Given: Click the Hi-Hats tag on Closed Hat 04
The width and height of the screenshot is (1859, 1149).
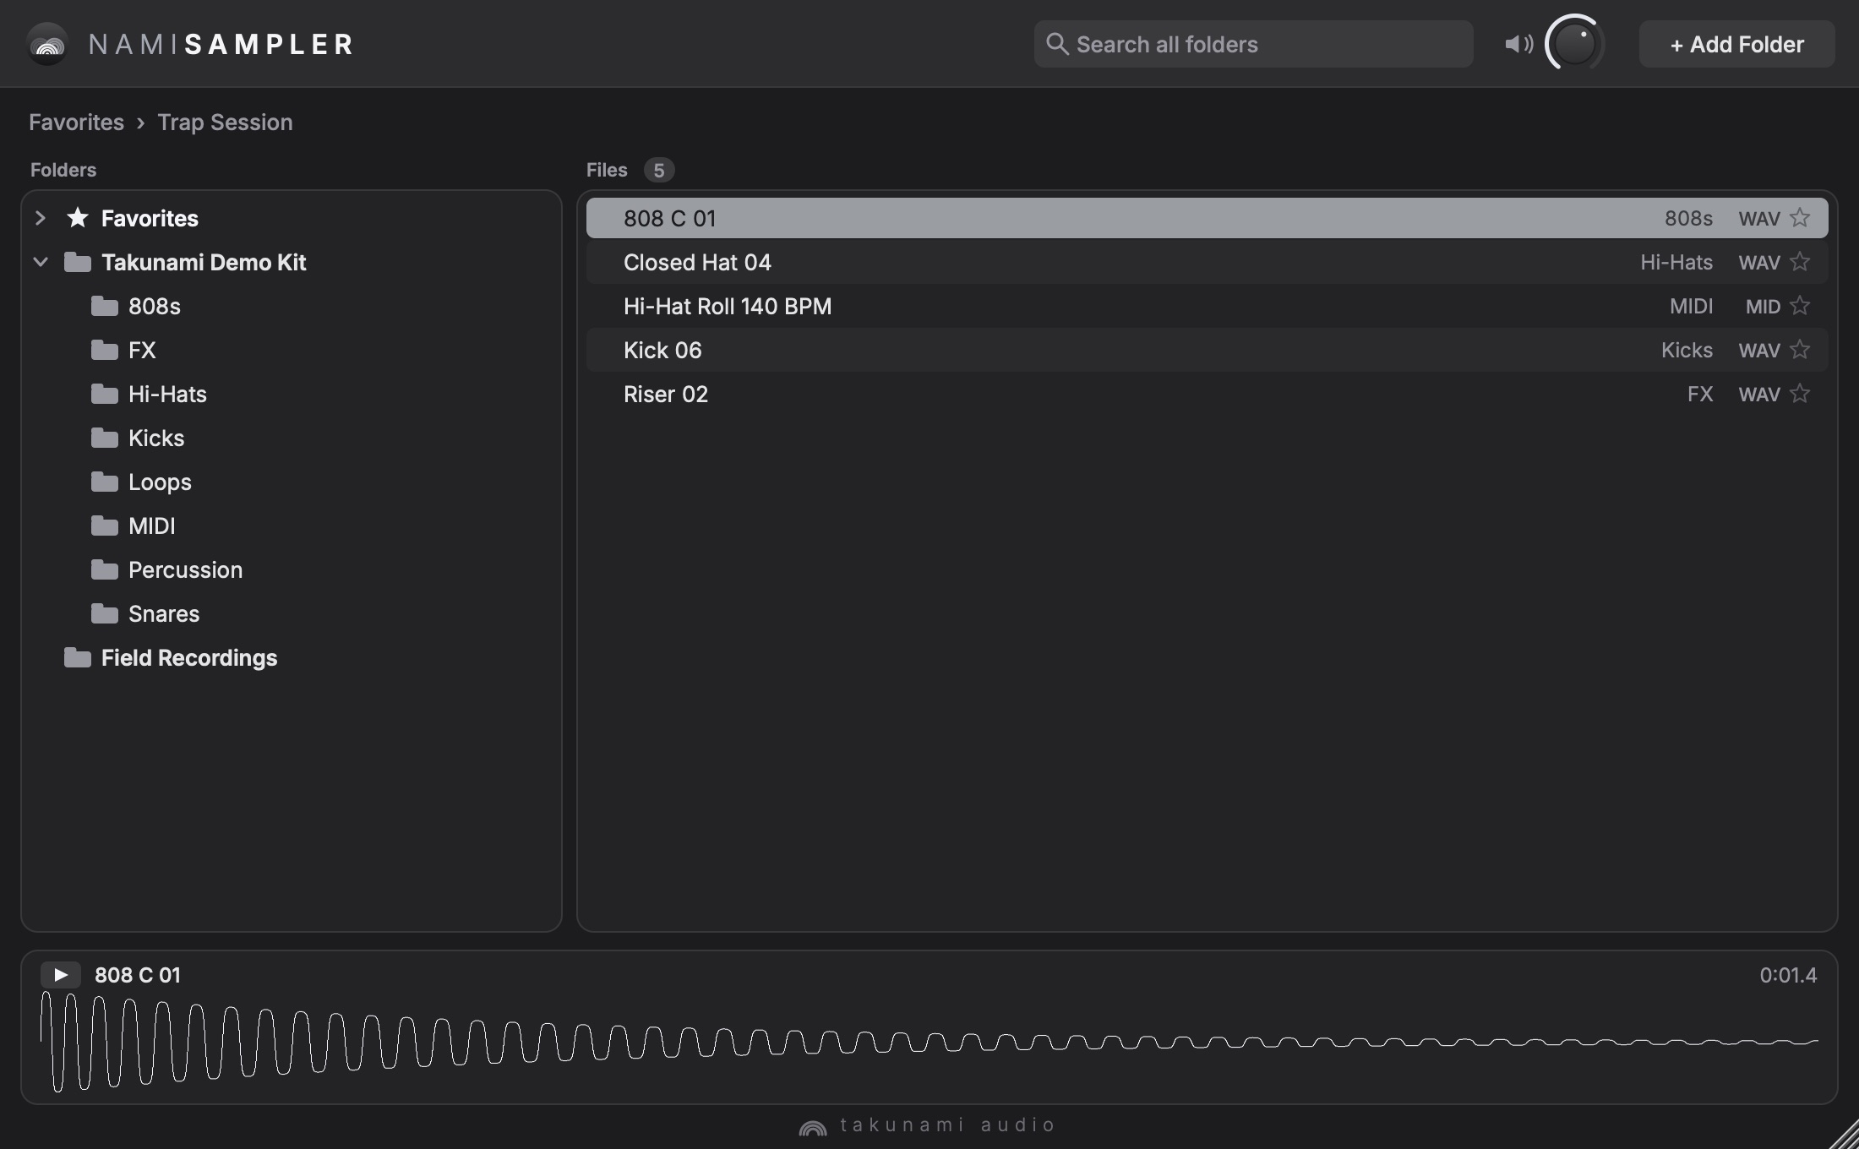Looking at the screenshot, I should click(x=1676, y=263).
